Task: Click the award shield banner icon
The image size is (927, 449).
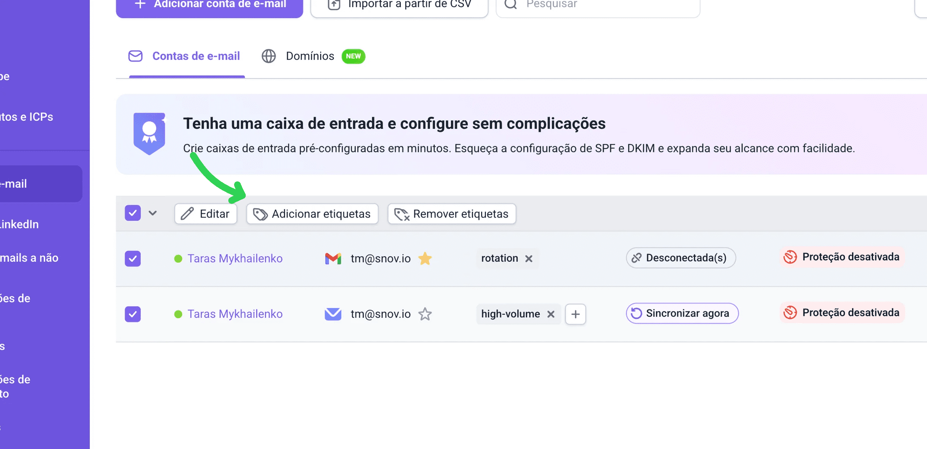Action: click(149, 133)
